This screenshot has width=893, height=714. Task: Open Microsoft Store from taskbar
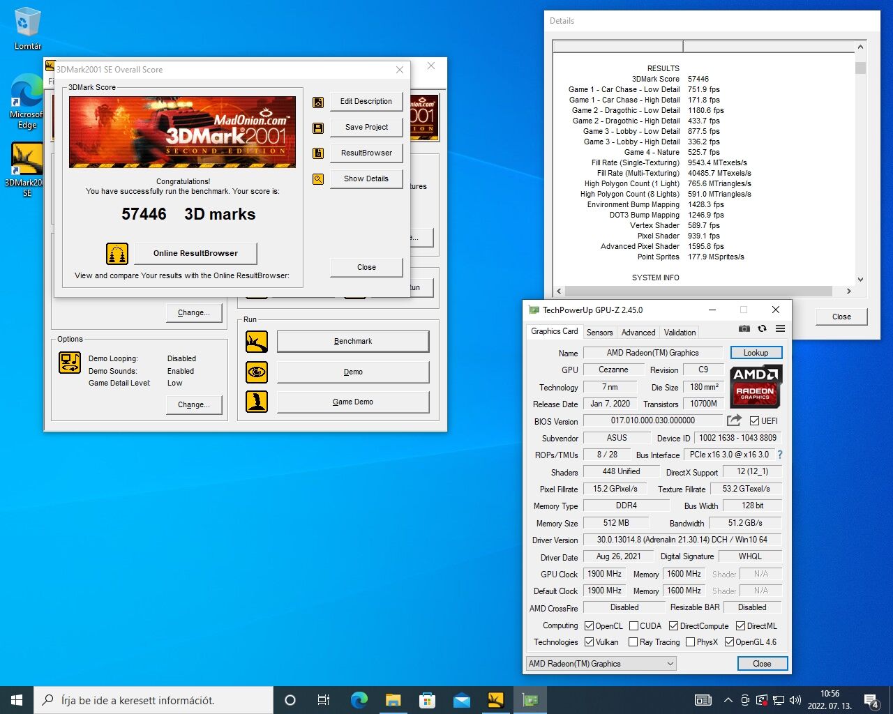[427, 700]
